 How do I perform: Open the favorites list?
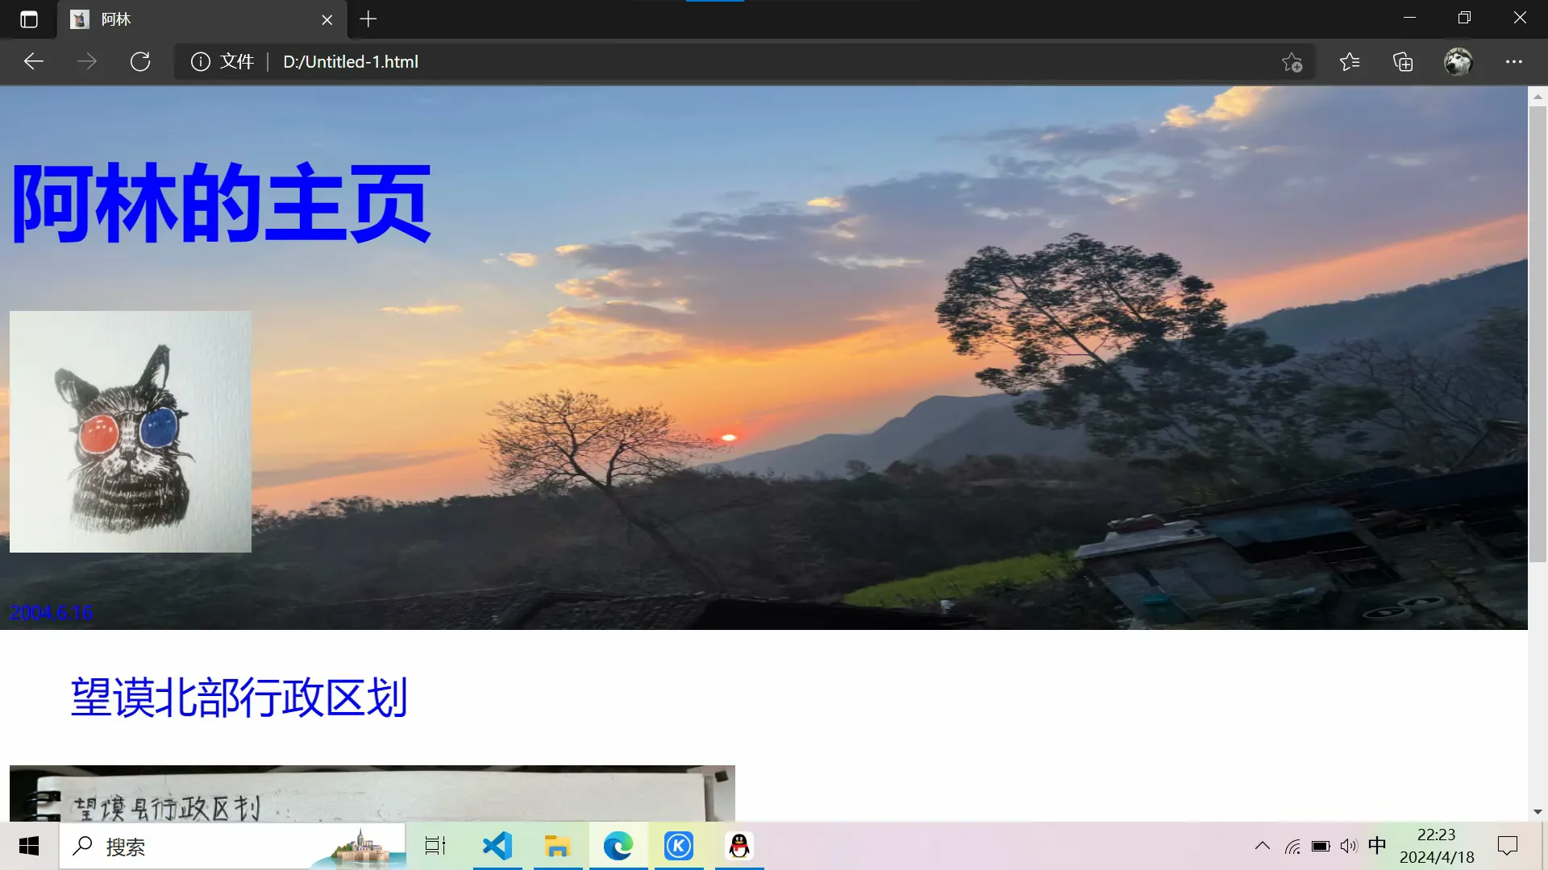(x=1349, y=62)
